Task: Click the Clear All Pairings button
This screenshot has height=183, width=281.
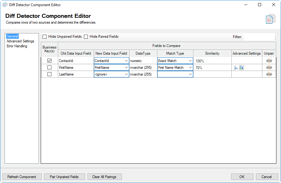Action: pos(105,177)
